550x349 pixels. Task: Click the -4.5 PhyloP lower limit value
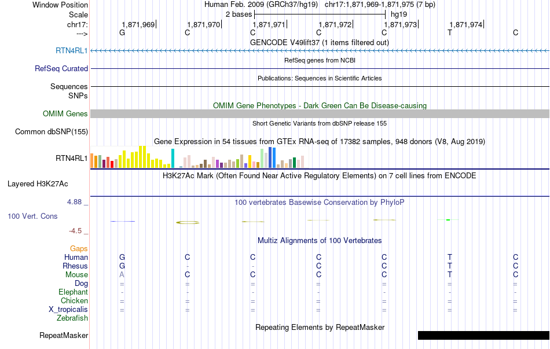(75, 231)
